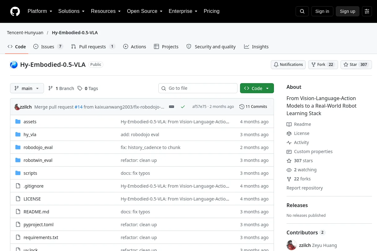Click the assets folder icon

[18, 122]
